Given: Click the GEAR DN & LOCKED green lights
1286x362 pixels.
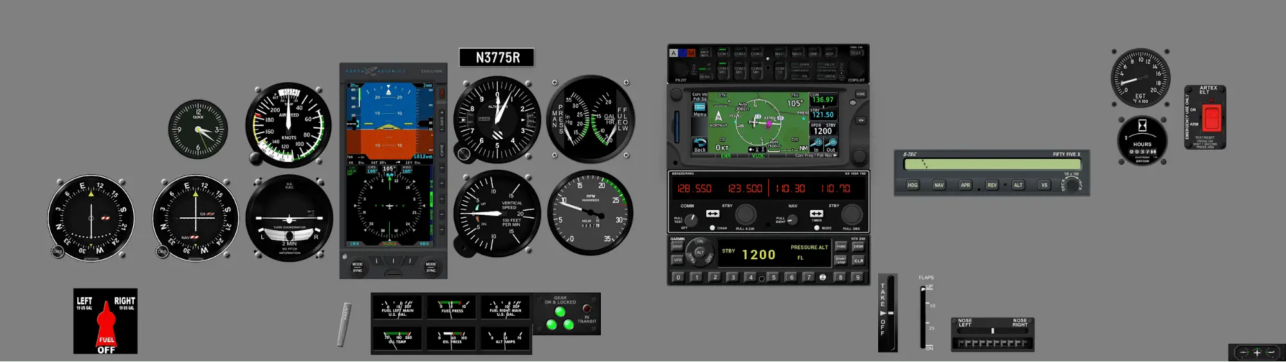Looking at the screenshot, I should click(560, 319).
